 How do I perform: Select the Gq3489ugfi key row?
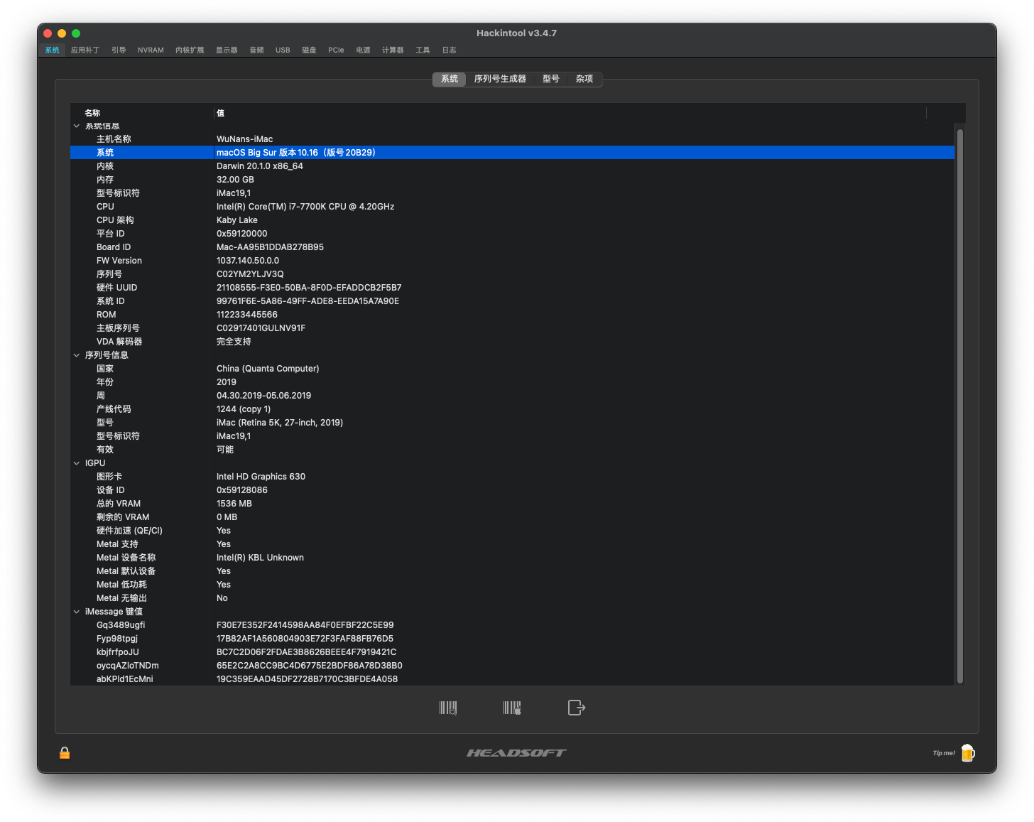tap(512, 625)
